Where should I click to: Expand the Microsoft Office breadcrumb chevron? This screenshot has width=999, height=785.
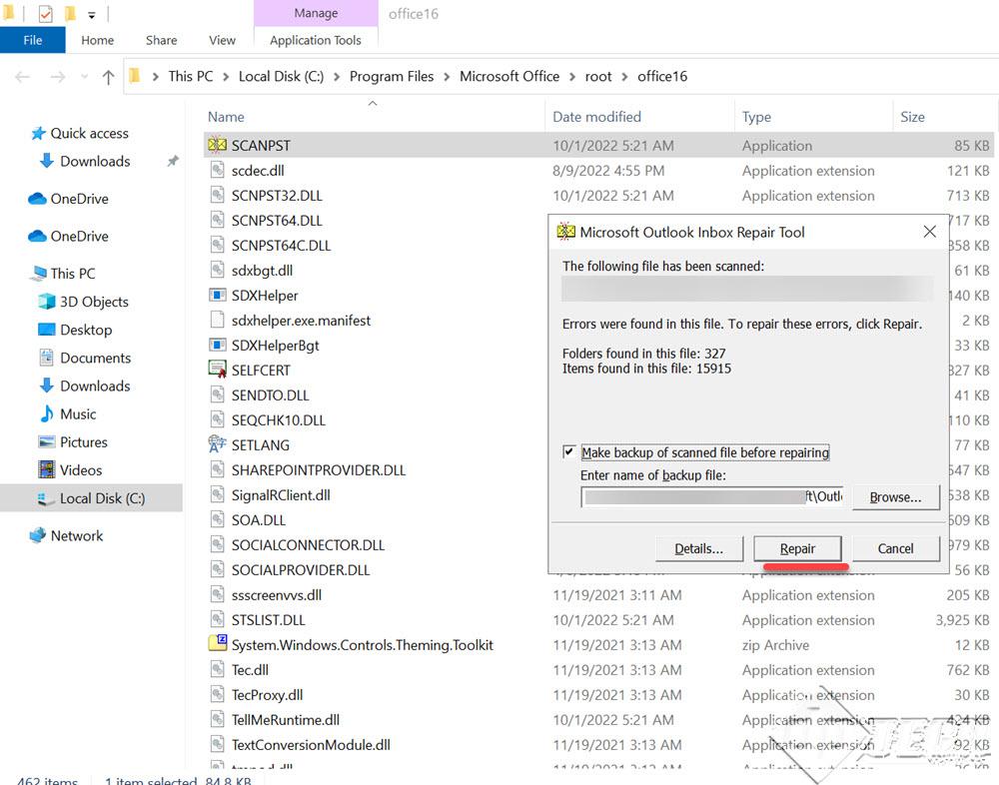pos(571,77)
